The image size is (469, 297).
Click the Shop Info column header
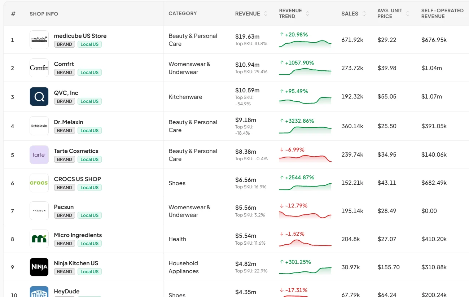point(44,14)
